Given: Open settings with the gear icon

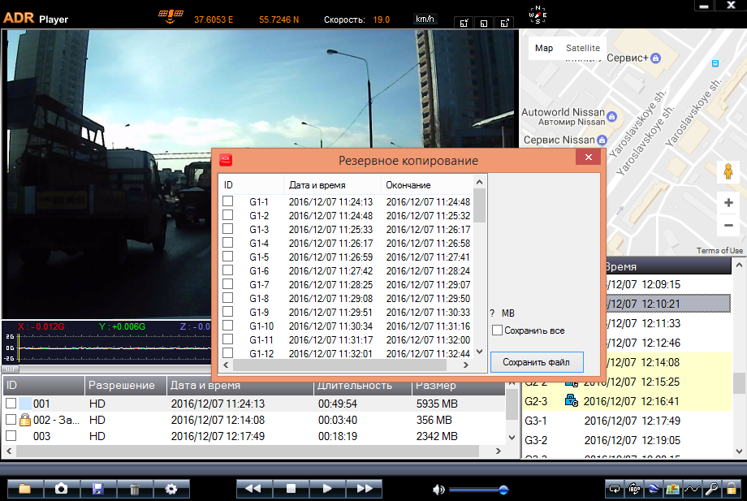Looking at the screenshot, I should pyautogui.click(x=171, y=489).
